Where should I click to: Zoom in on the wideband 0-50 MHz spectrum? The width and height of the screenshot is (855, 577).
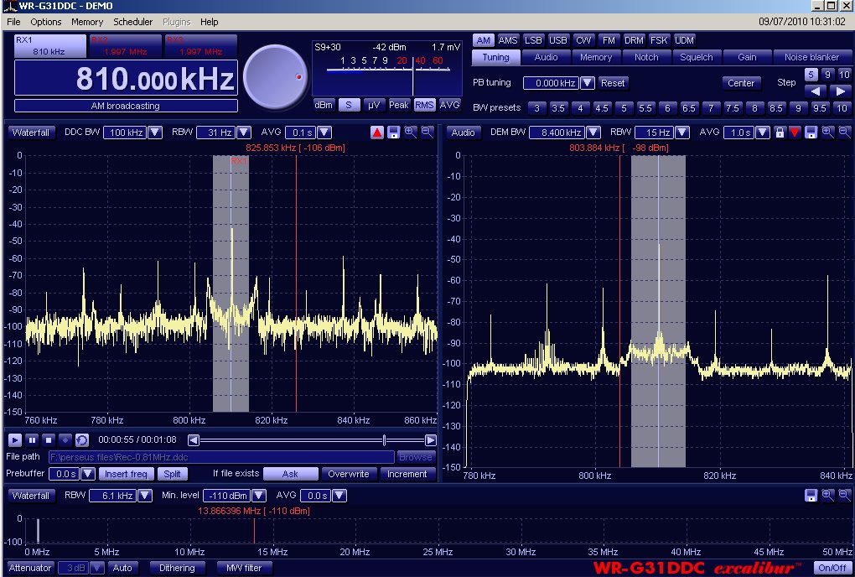point(827,495)
